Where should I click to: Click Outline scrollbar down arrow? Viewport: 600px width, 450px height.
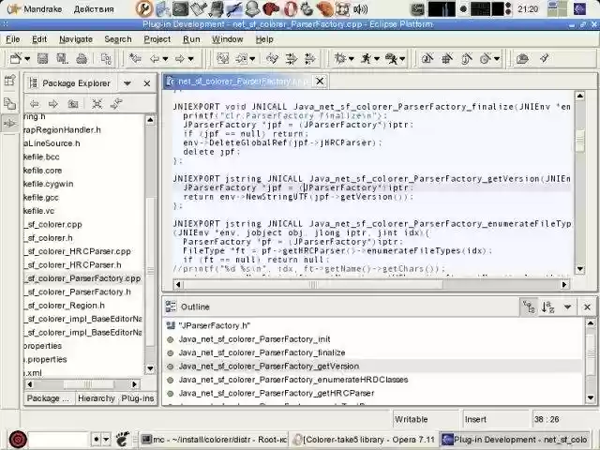pyautogui.click(x=591, y=397)
